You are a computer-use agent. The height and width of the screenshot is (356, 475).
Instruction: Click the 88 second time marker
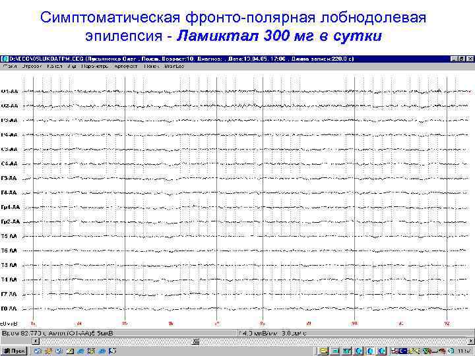pos(263,324)
